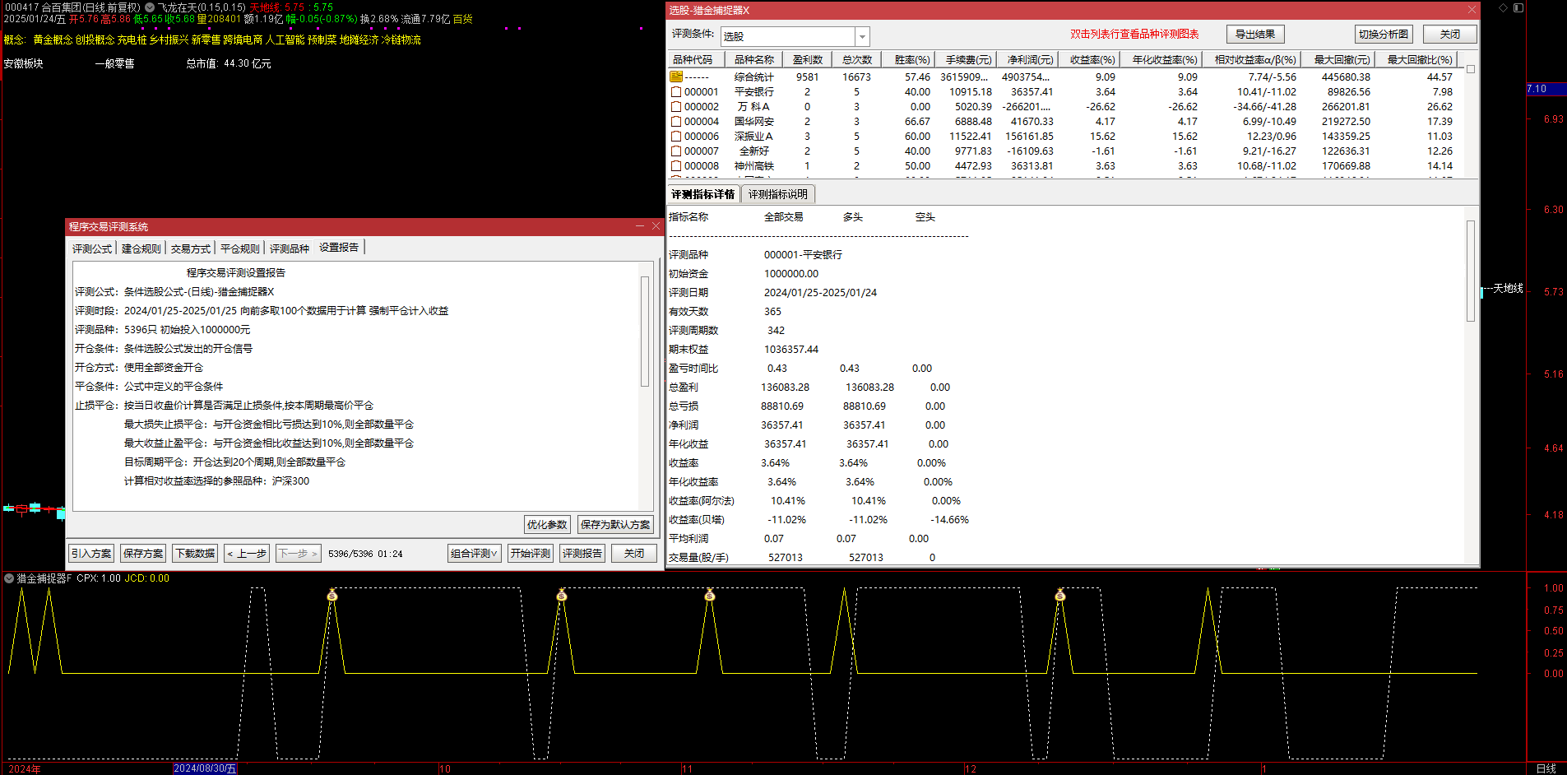Switch to the 评测品种 tab
This screenshot has width=1567, height=775.
click(x=289, y=248)
